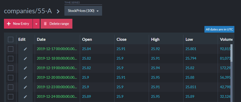
Task: Click the Close column header
Action: click(121, 39)
